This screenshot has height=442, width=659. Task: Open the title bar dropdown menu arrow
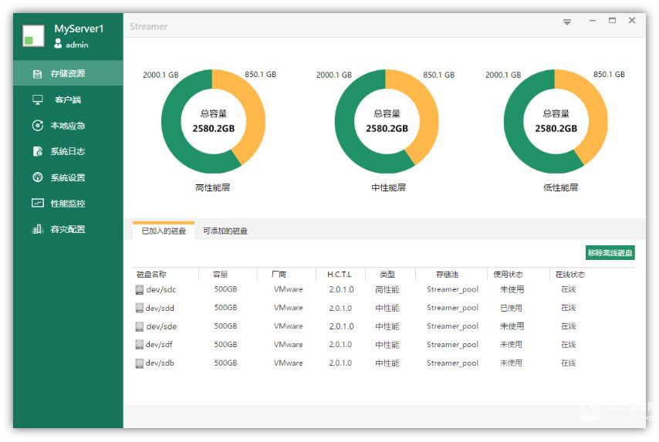[x=567, y=22]
